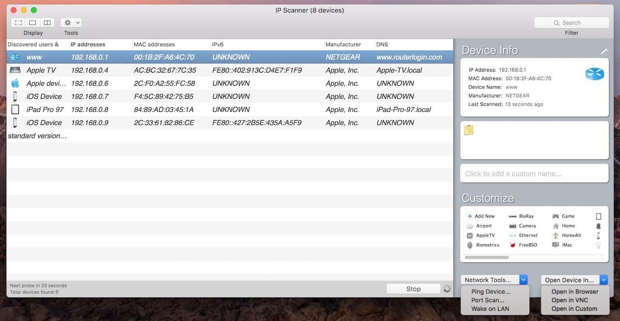Choose Port Scan from the menu
The image size is (620, 321).
click(x=487, y=300)
